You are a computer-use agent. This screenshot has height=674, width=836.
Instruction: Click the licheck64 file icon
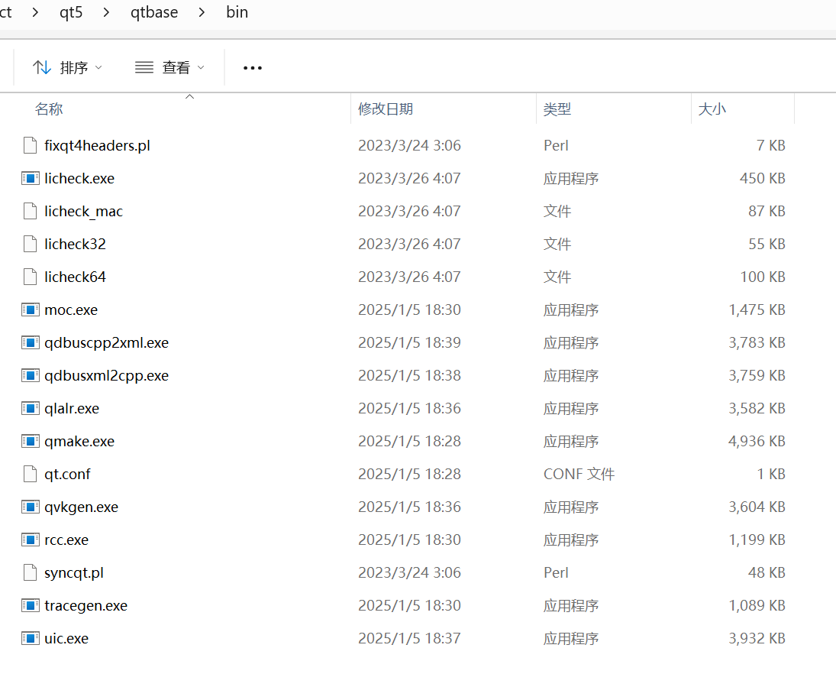click(31, 277)
